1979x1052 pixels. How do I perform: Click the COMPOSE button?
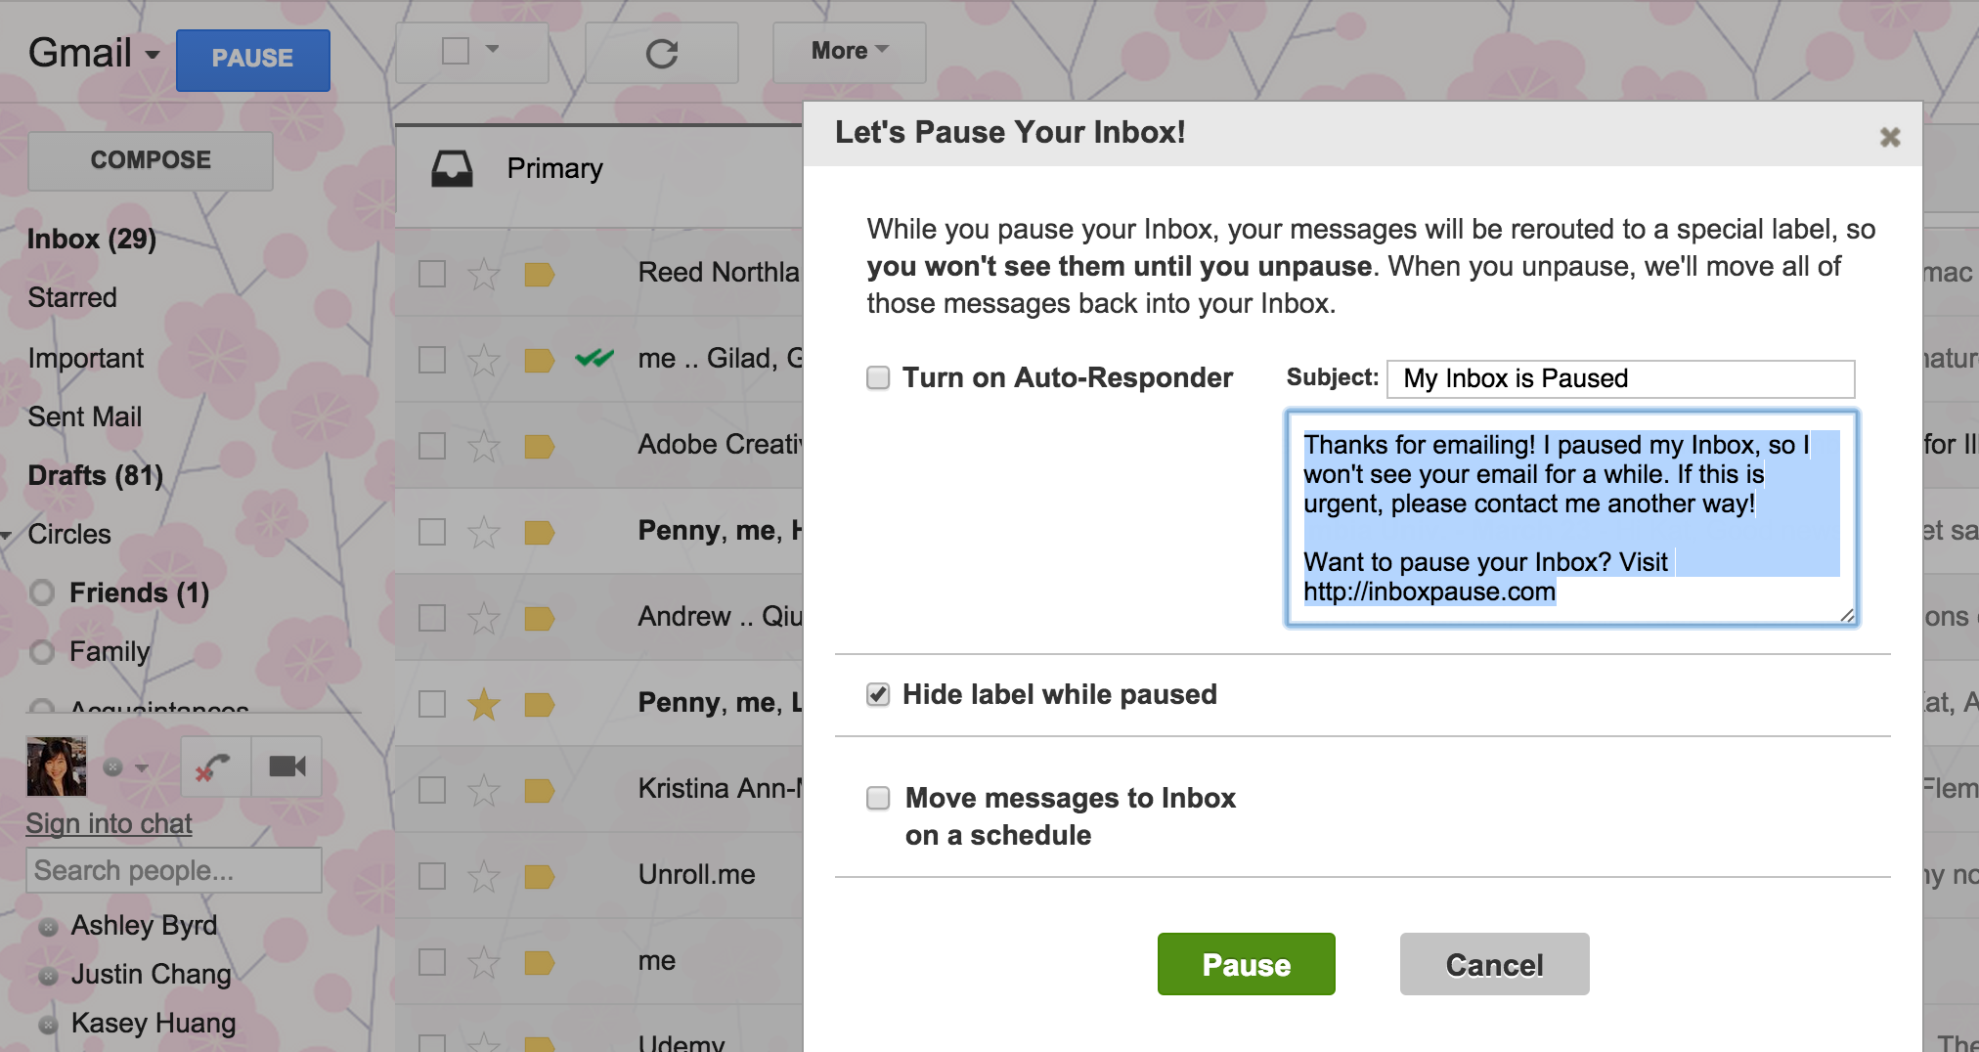151,160
